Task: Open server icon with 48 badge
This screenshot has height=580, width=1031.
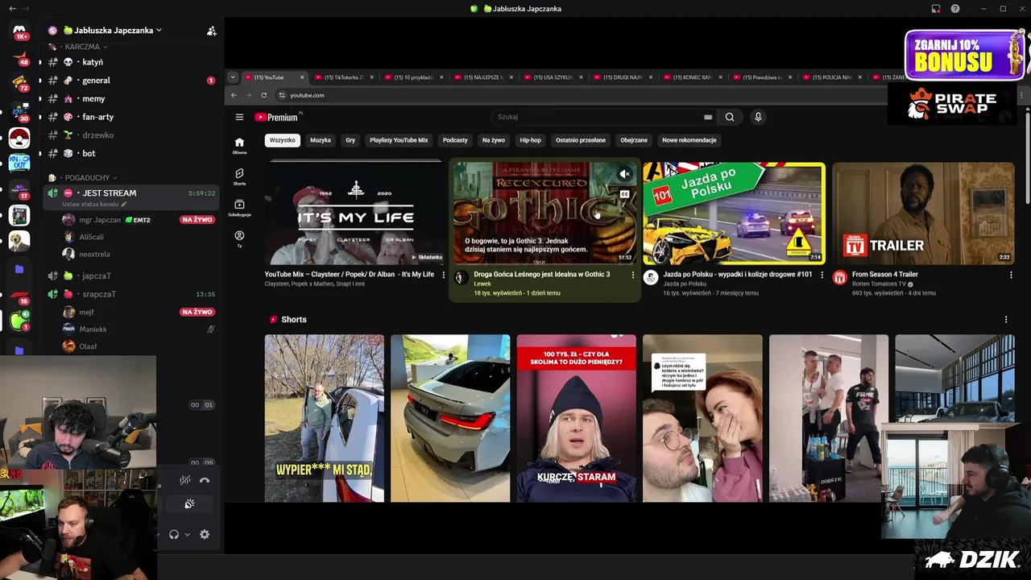Action: (x=19, y=56)
